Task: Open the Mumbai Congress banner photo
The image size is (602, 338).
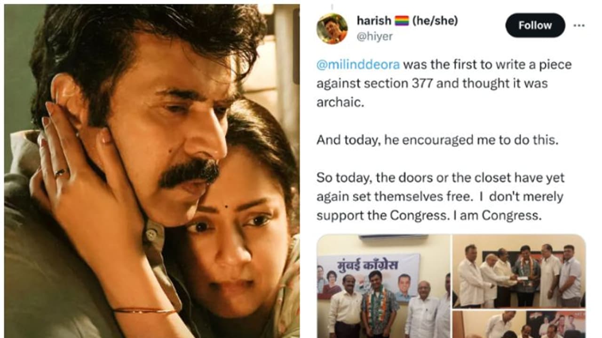Action: [x=383, y=285]
